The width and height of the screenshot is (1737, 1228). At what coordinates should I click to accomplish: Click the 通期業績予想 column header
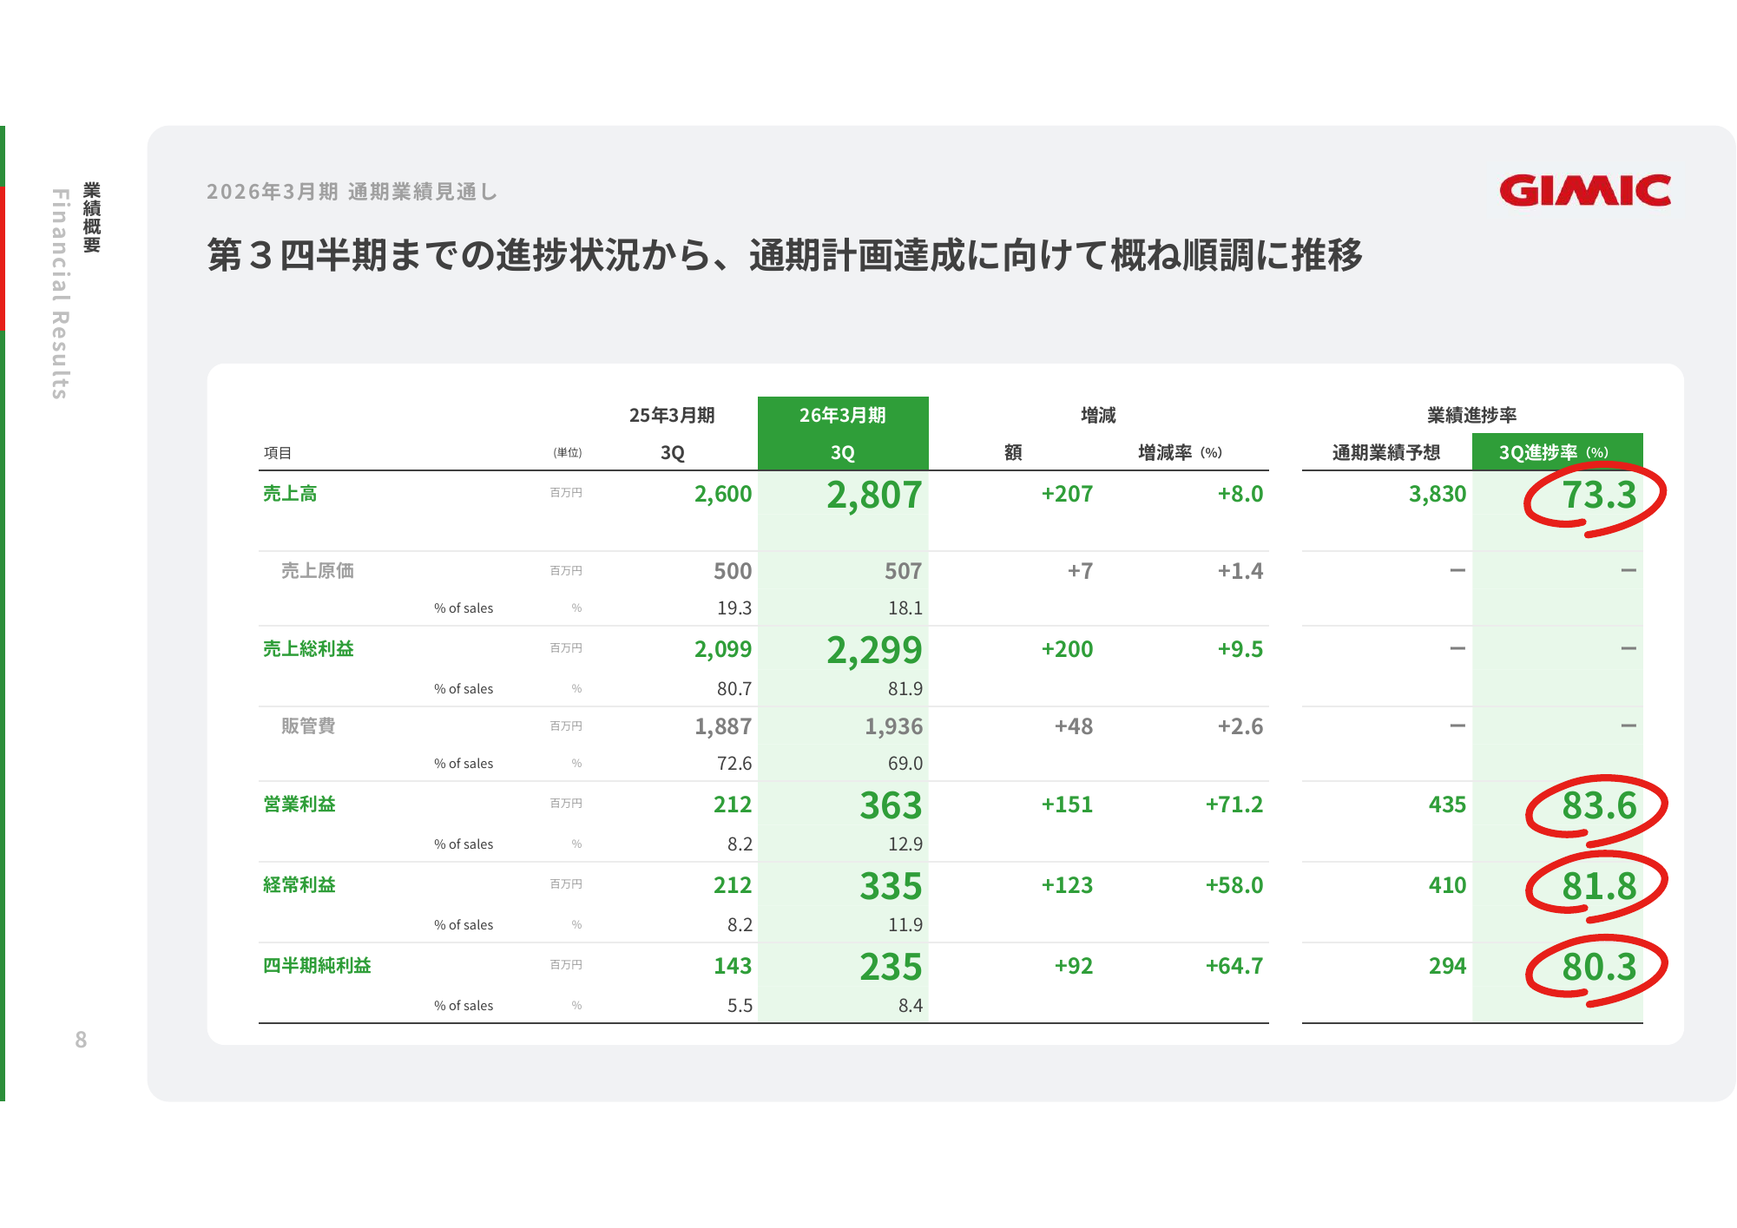pyautogui.click(x=1385, y=452)
